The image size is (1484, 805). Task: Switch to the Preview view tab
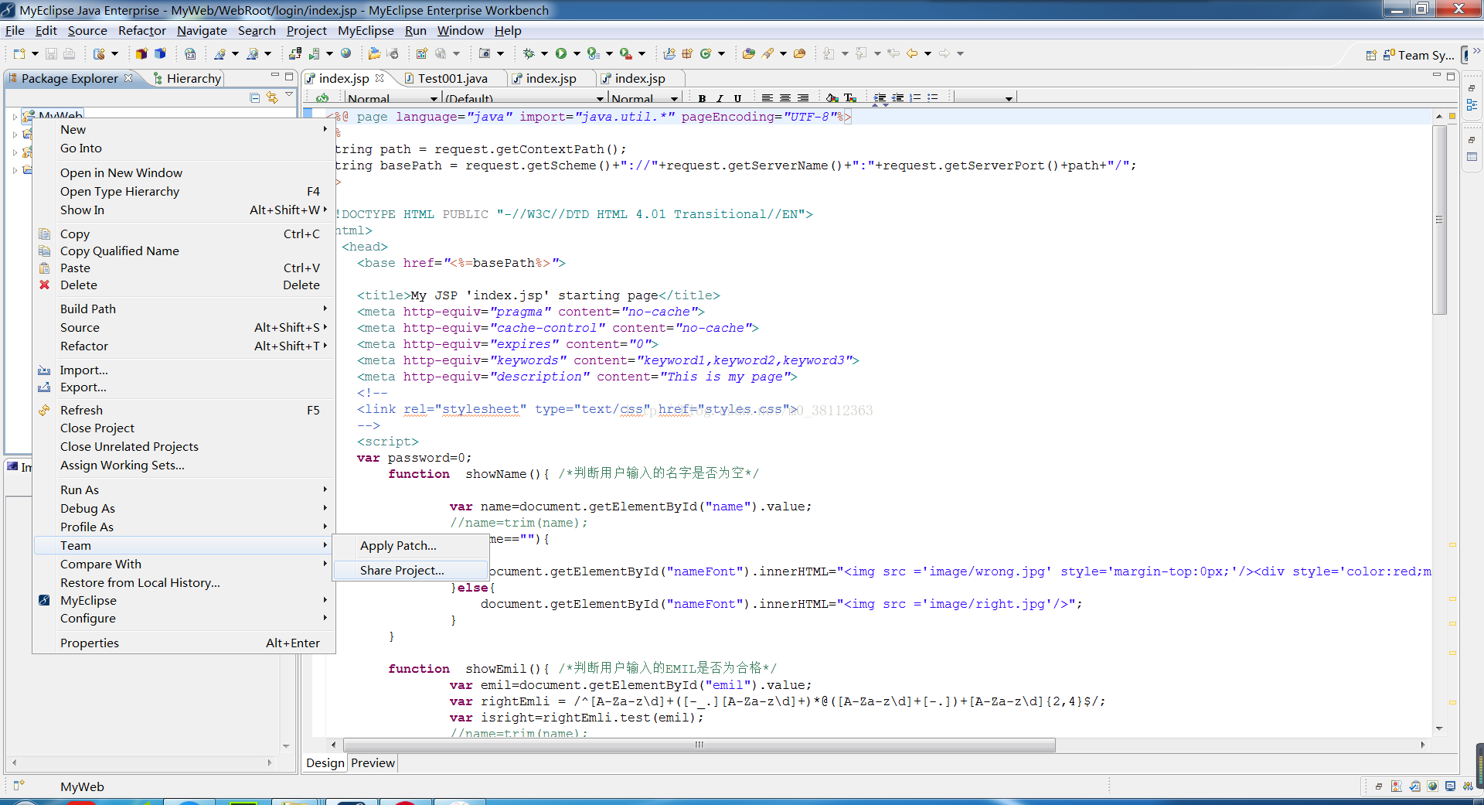(373, 763)
